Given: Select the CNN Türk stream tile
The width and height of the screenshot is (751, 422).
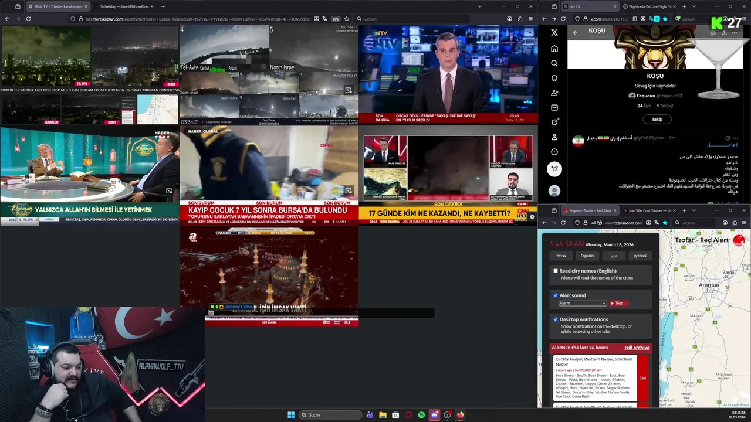Looking at the screenshot, I should tap(448, 176).
